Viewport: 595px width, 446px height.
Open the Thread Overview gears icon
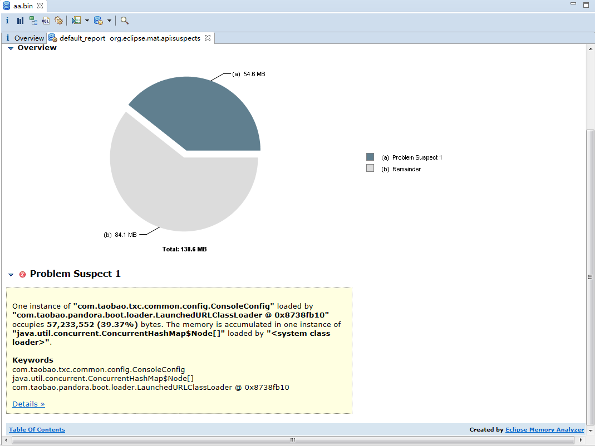(58, 21)
